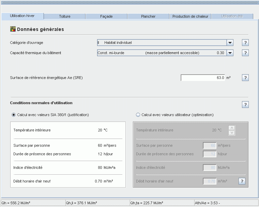Open the Habitat individuel combo box
This screenshot has height=207, width=259.
tap(162, 43)
